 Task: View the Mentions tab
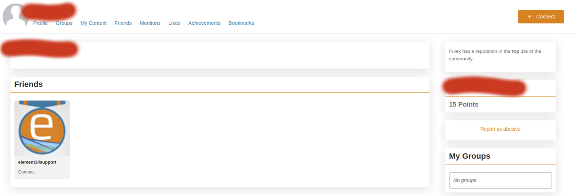150,23
